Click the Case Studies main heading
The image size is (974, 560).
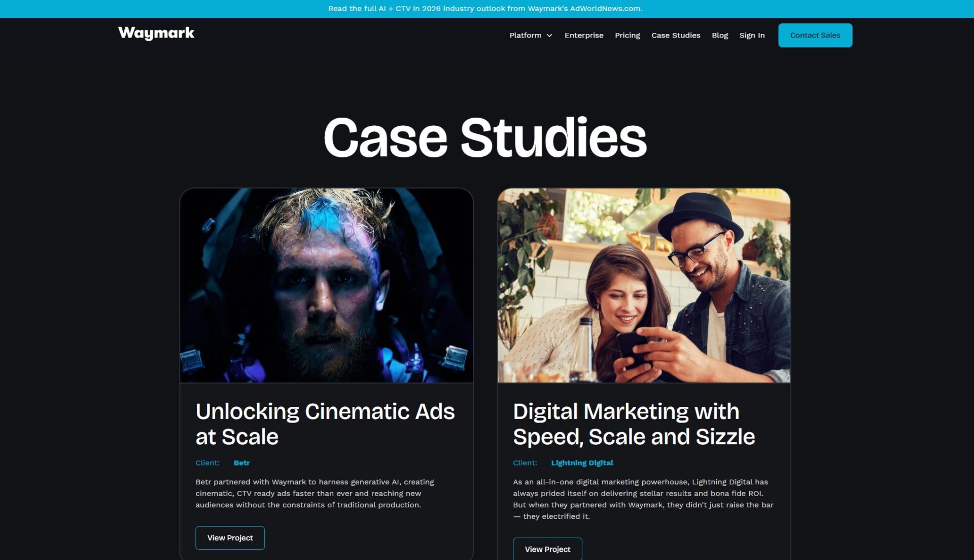[485, 137]
